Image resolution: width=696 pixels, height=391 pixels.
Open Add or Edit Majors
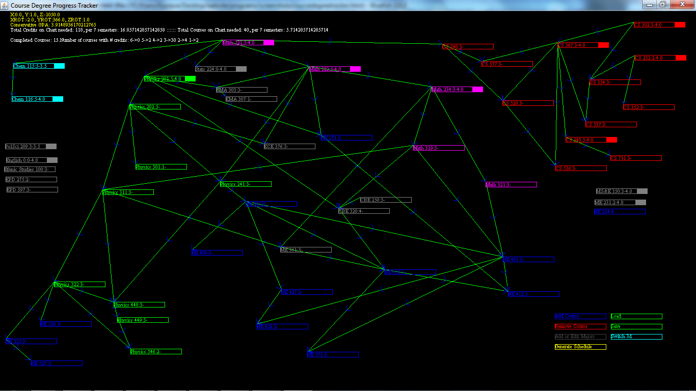tap(580, 337)
